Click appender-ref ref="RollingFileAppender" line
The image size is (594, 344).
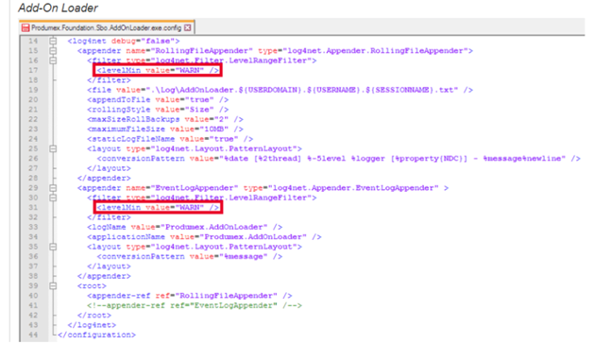click(x=190, y=296)
